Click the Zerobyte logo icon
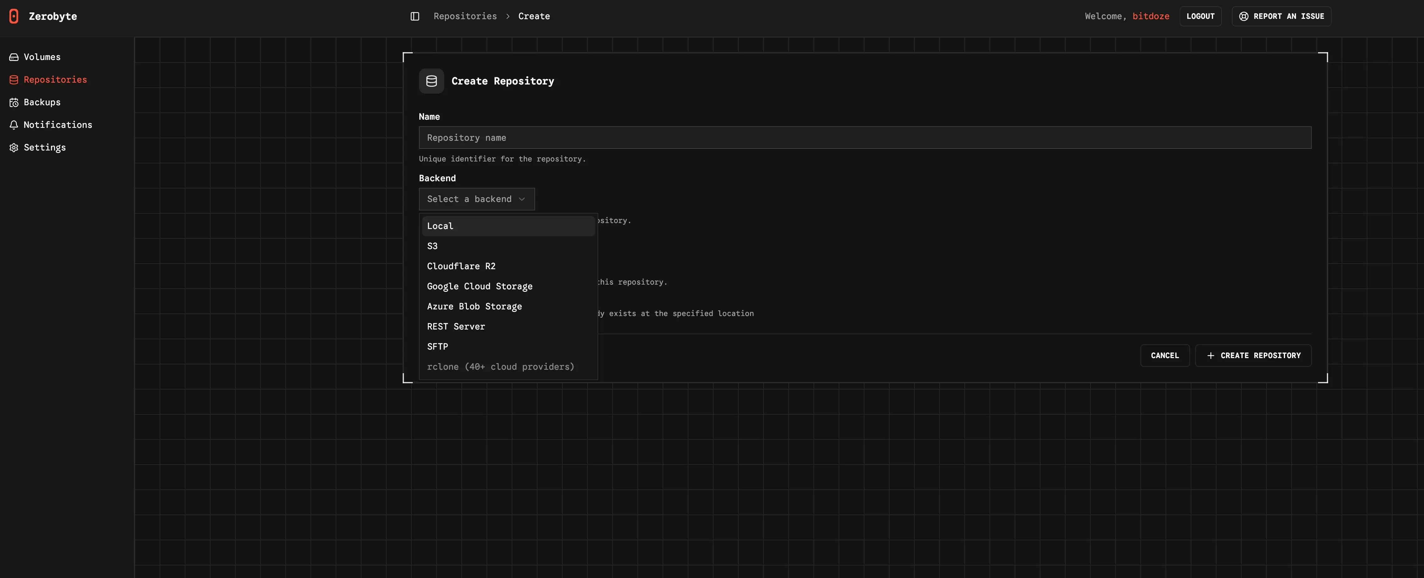The height and width of the screenshot is (578, 1424). pyautogui.click(x=14, y=16)
